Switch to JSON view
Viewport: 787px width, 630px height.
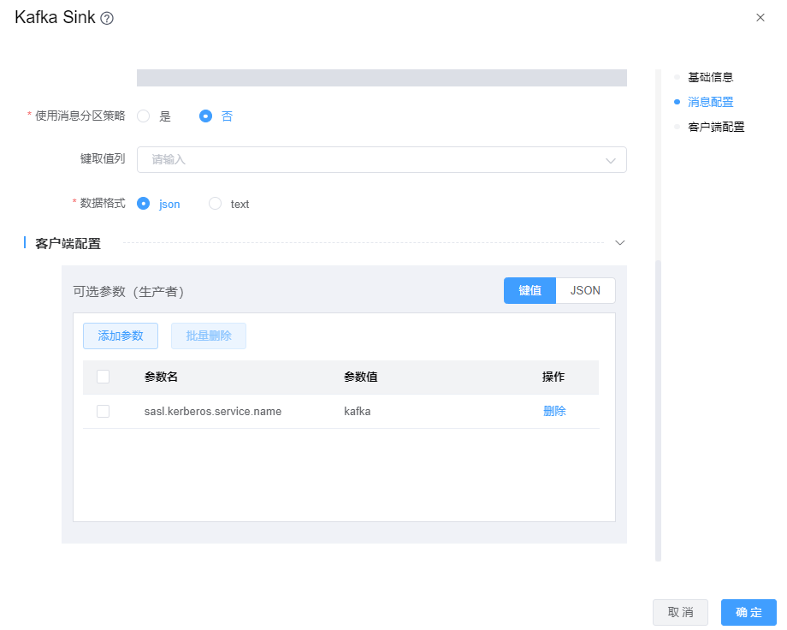tap(585, 290)
